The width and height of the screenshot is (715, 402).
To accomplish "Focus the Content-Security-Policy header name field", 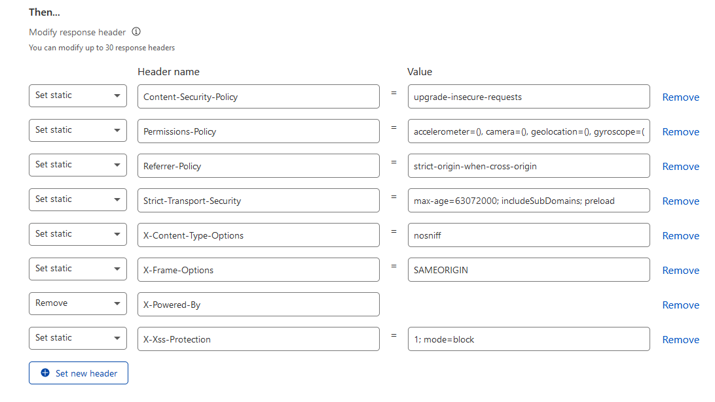I will [258, 97].
